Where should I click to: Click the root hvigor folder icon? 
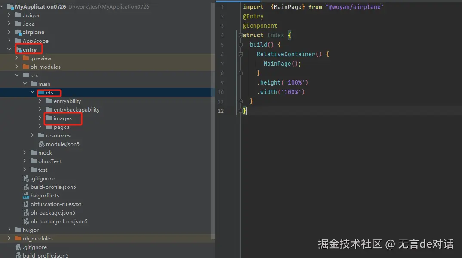[18, 230]
